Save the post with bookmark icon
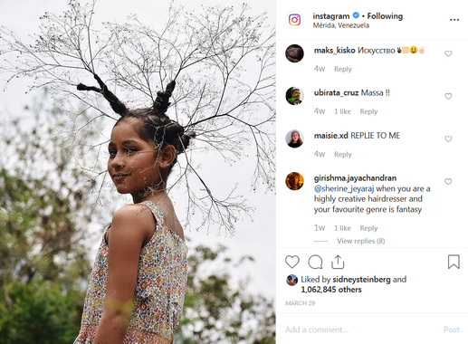Viewport: 468px width, 344px height. [x=454, y=262]
